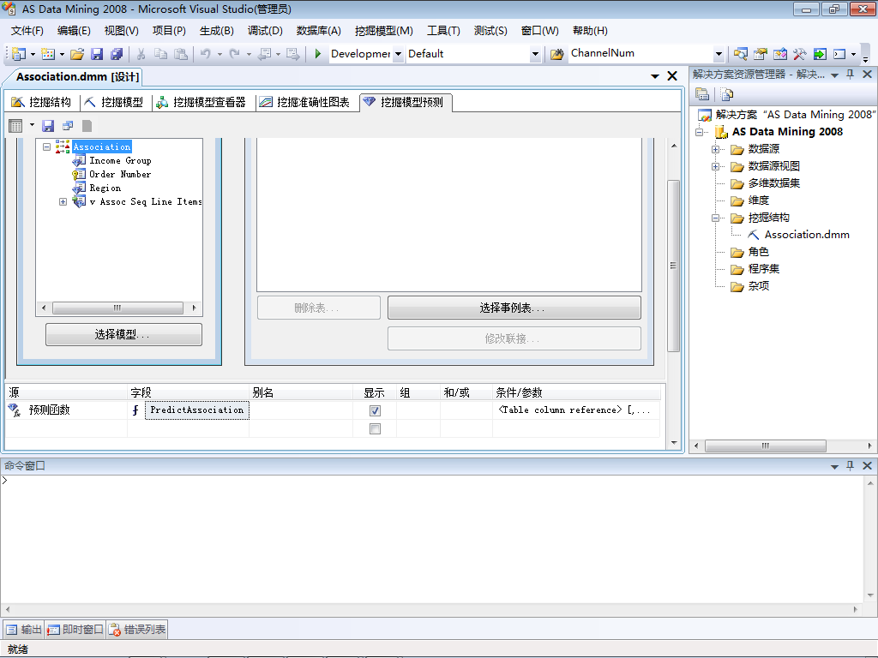Switch to the 挖掘准确性图表 tab
This screenshot has height=658, width=878.
point(305,102)
